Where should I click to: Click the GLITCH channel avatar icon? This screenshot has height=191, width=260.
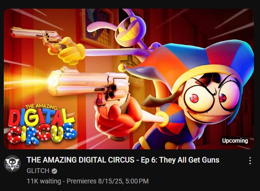click(12, 164)
